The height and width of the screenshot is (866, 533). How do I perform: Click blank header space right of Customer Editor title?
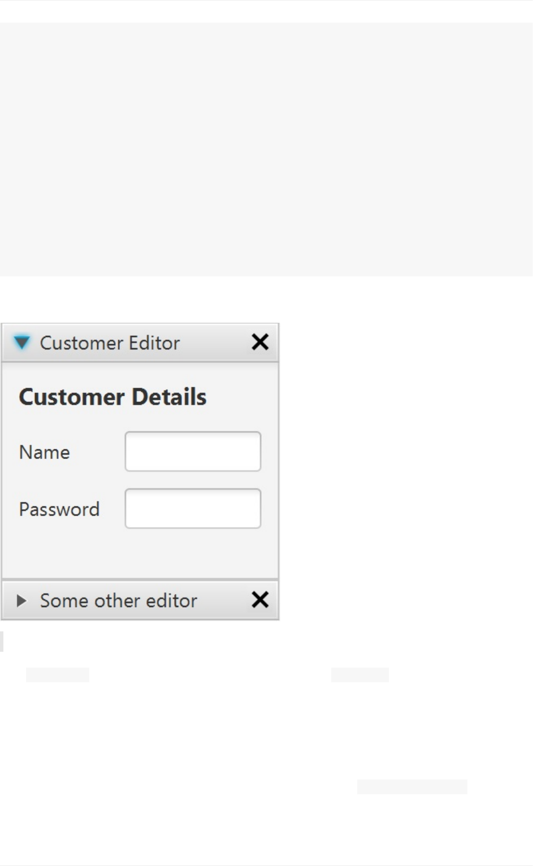[215, 343]
